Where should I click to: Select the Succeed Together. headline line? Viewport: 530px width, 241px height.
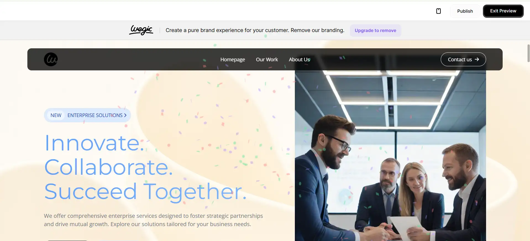(145, 192)
